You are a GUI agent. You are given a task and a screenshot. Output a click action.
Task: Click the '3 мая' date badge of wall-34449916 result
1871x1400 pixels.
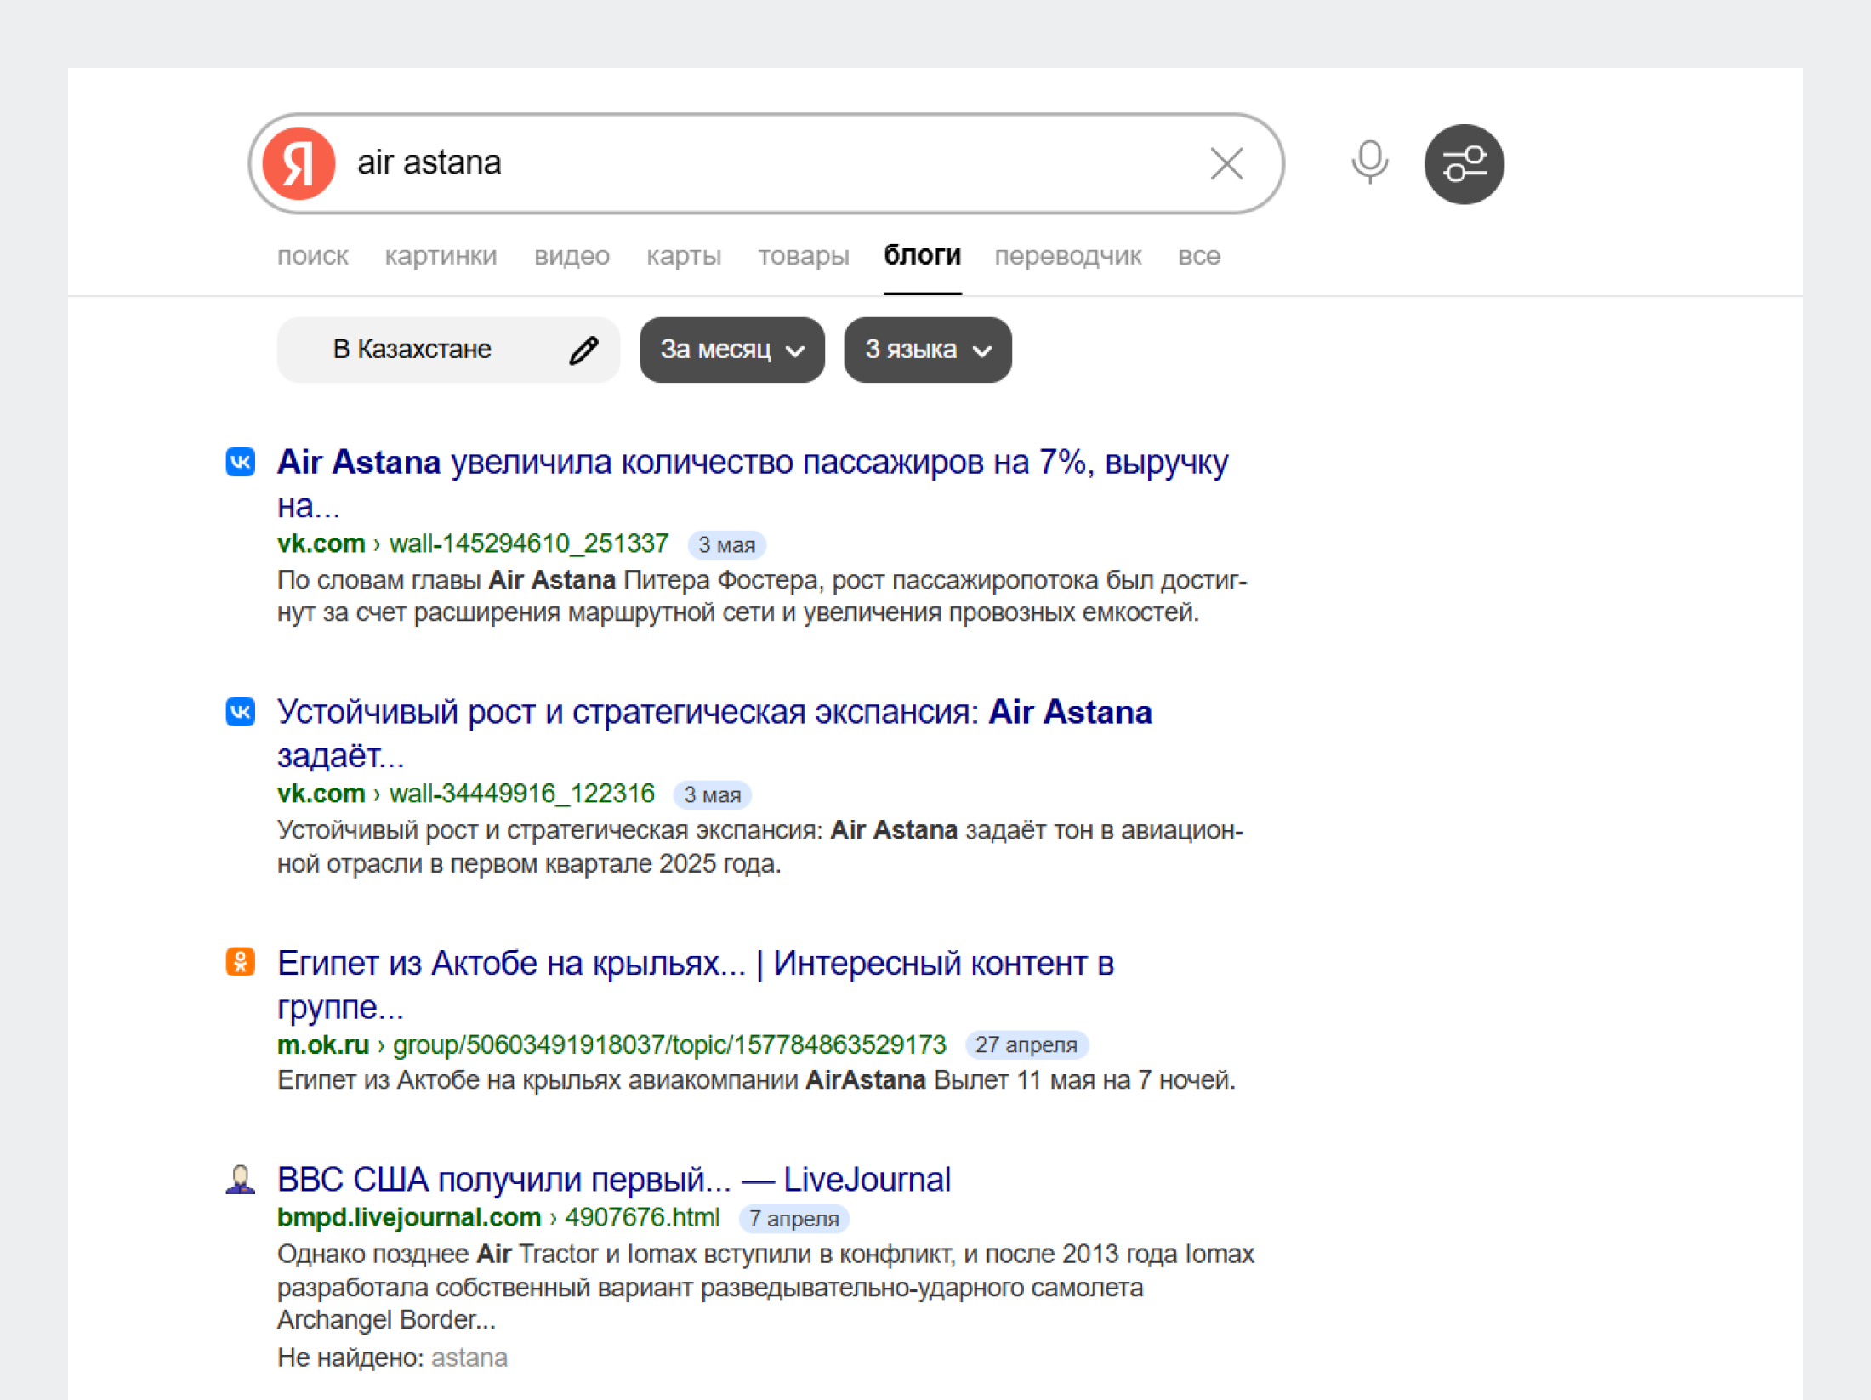[x=713, y=795]
